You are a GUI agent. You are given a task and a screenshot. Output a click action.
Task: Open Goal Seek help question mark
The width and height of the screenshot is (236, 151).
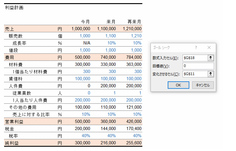click(x=196, y=48)
